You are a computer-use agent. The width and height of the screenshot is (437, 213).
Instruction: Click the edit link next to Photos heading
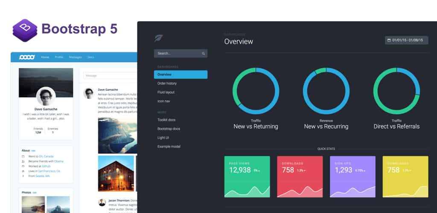point(35,193)
